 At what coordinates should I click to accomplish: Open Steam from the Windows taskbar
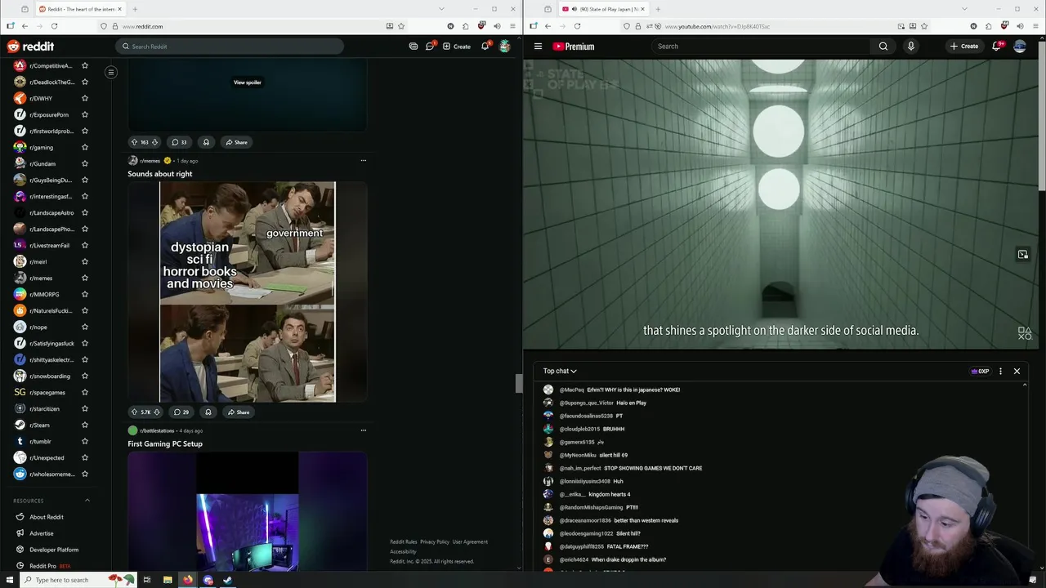click(x=228, y=580)
